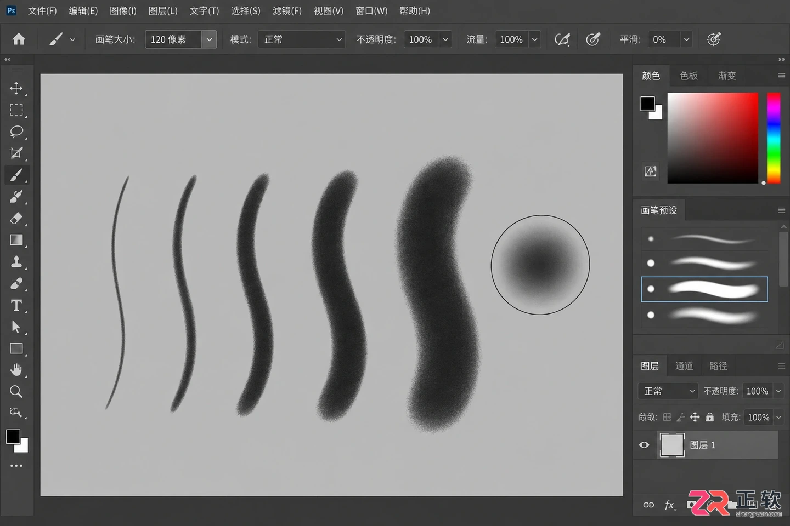This screenshot has height=526, width=790.
Task: Switch to the 渐变 tab
Action: (727, 76)
